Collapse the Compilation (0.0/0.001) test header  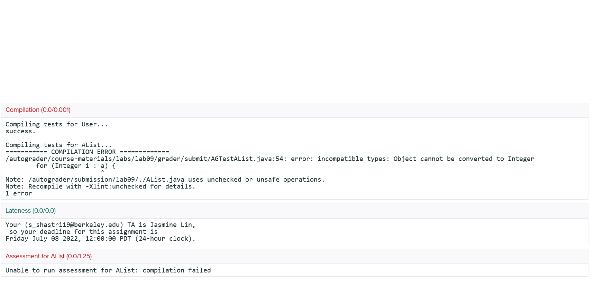coord(38,110)
